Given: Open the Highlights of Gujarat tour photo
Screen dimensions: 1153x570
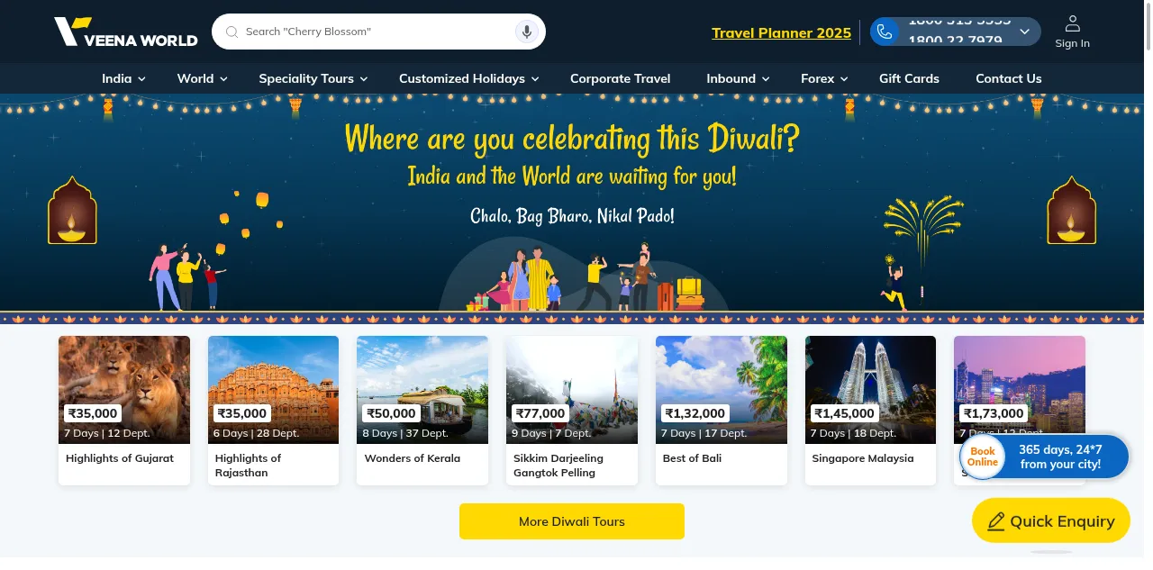Looking at the screenshot, I should [x=124, y=390].
